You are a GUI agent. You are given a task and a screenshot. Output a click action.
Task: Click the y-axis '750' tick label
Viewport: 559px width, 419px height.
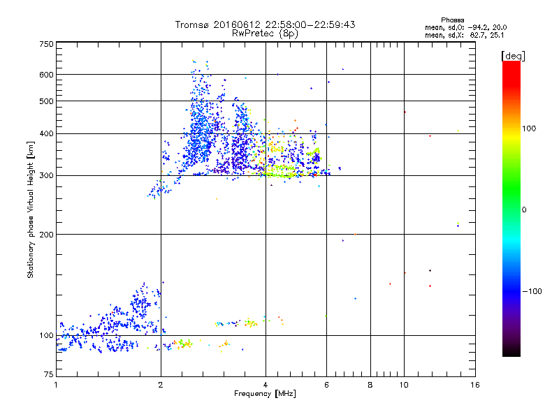click(46, 44)
